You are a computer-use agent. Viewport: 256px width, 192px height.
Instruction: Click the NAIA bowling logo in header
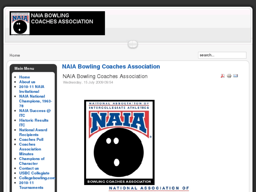tap(20, 23)
